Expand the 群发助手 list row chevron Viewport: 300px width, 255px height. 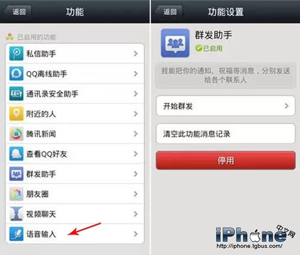[136, 174]
